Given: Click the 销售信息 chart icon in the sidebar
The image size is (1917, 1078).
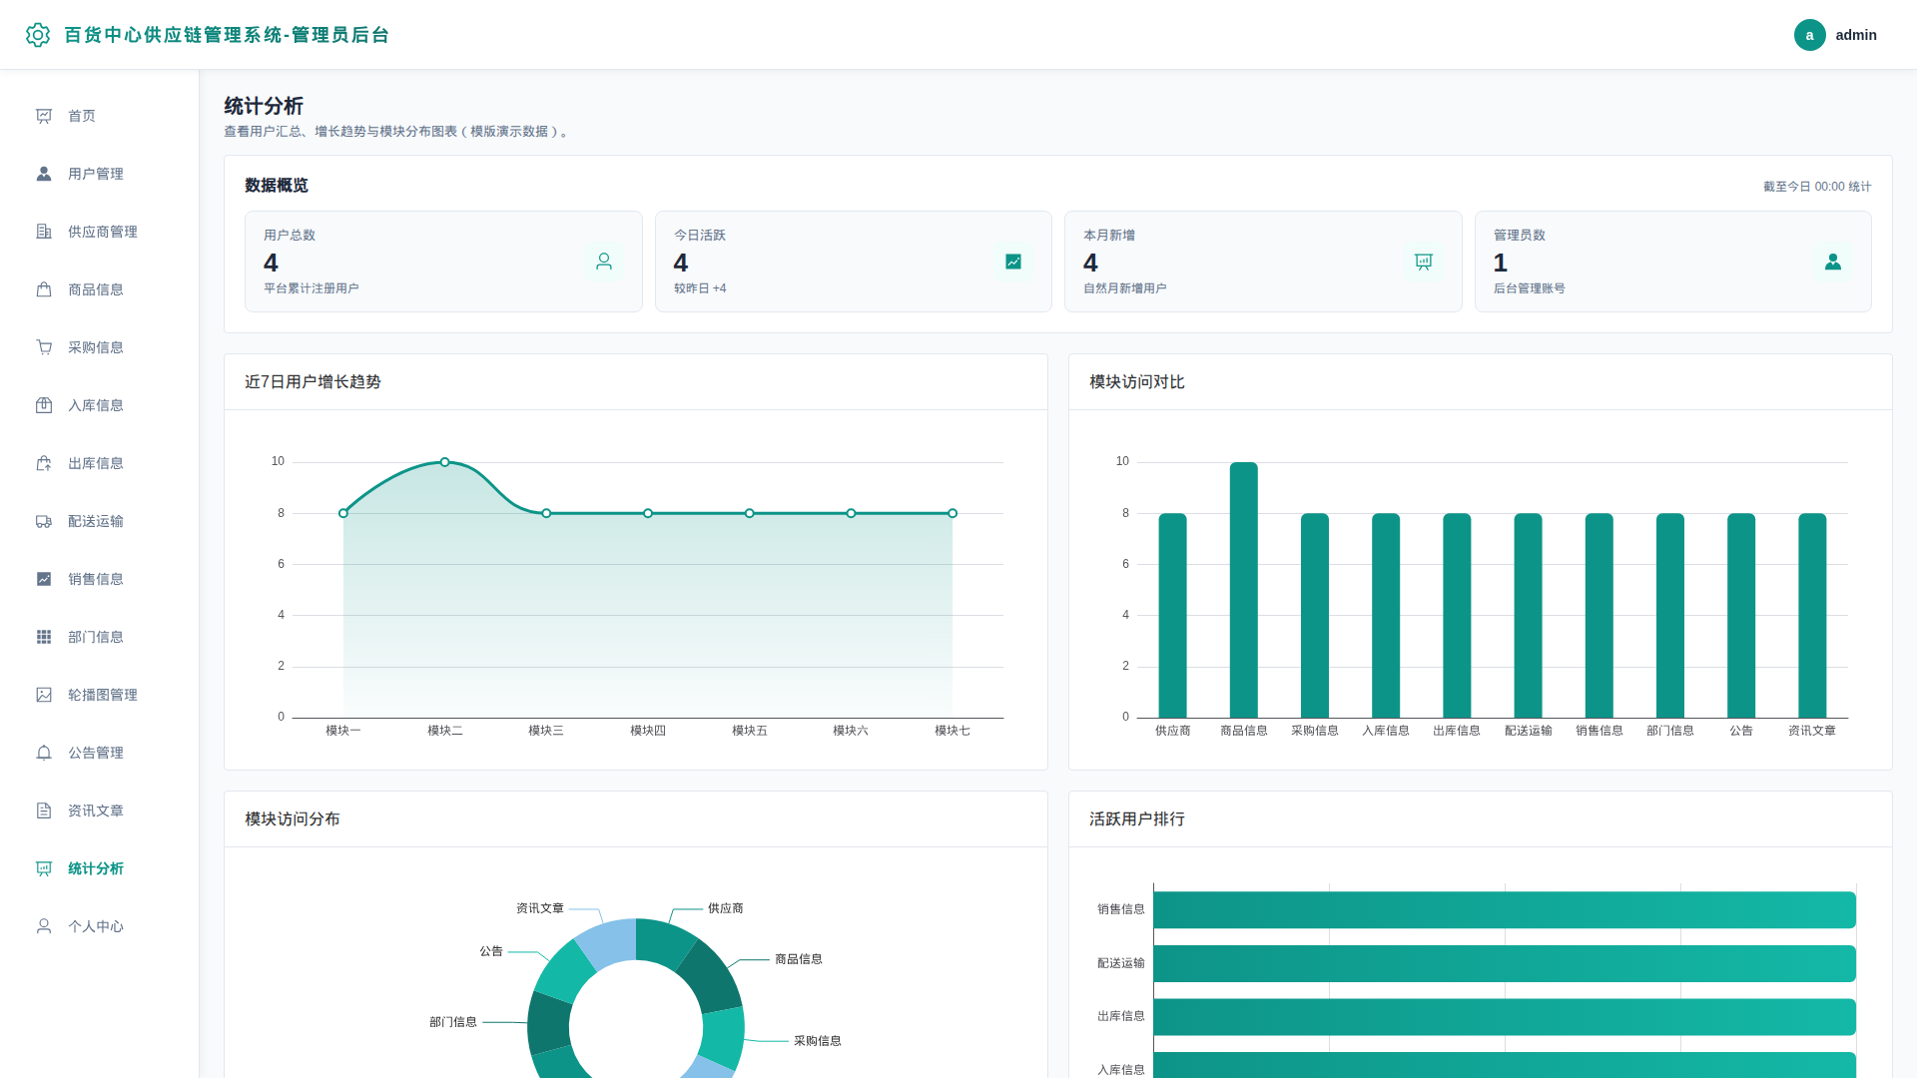Looking at the screenshot, I should click(x=44, y=579).
